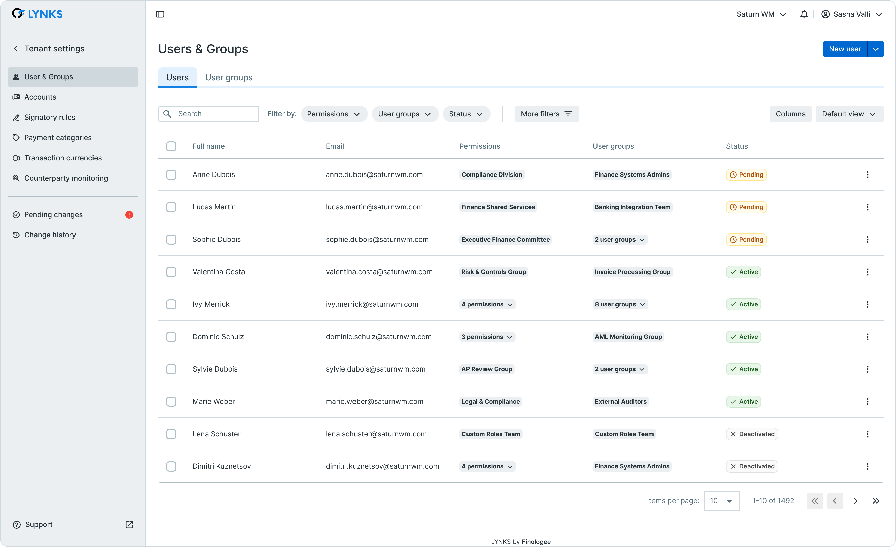The image size is (896, 547).
Task: Click the back arrow beside Tenant settings
Action: pos(16,49)
